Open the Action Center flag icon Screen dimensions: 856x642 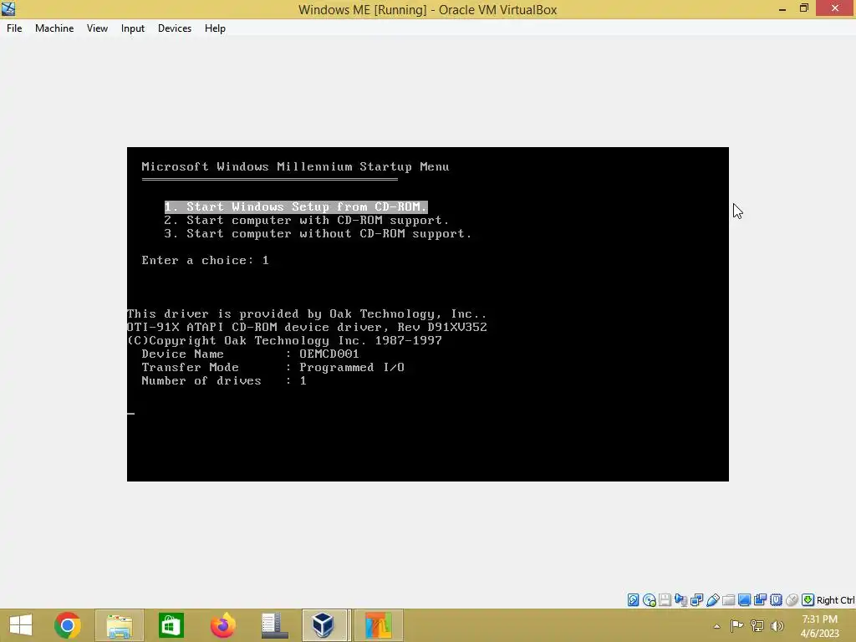point(736,626)
